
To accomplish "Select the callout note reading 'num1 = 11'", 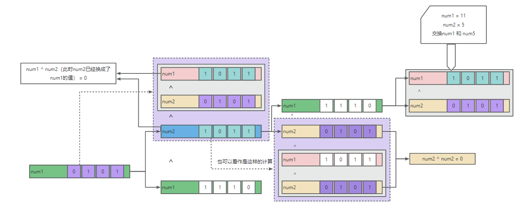I will 453,25.
